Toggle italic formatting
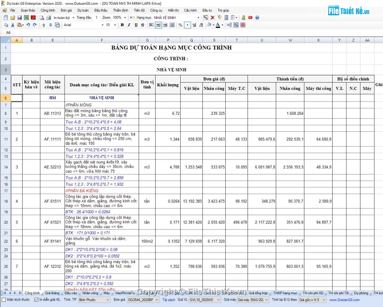Image resolution: width=383 pixels, height=307 pixels. point(129,25)
